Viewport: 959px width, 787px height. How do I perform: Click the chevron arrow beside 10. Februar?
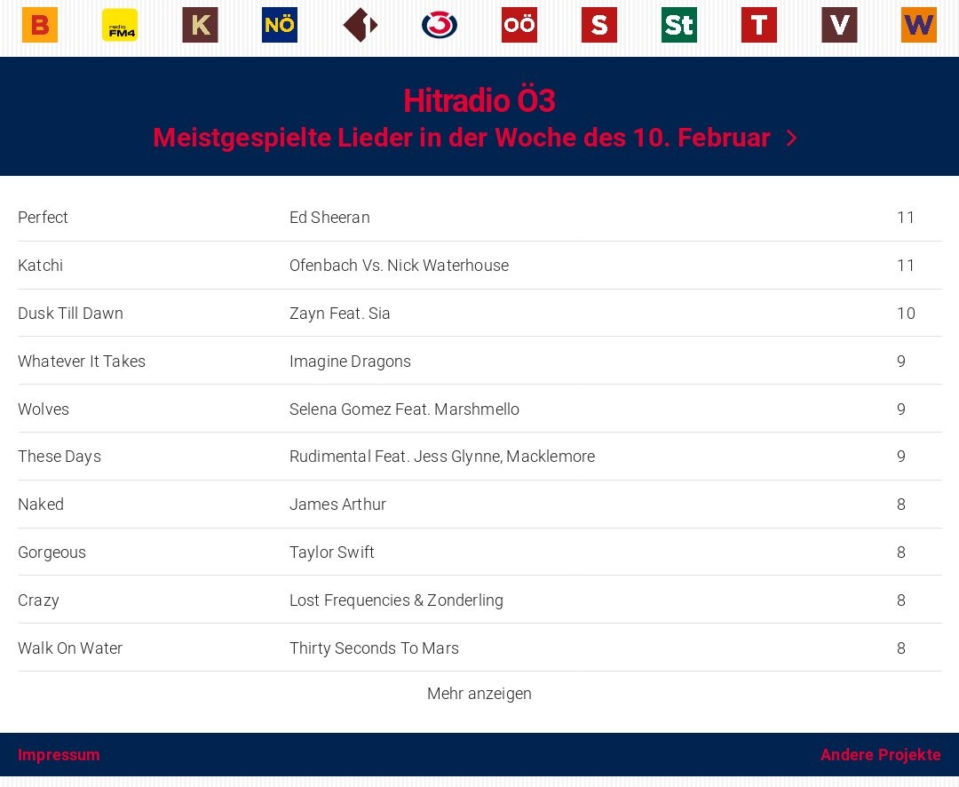pos(792,139)
